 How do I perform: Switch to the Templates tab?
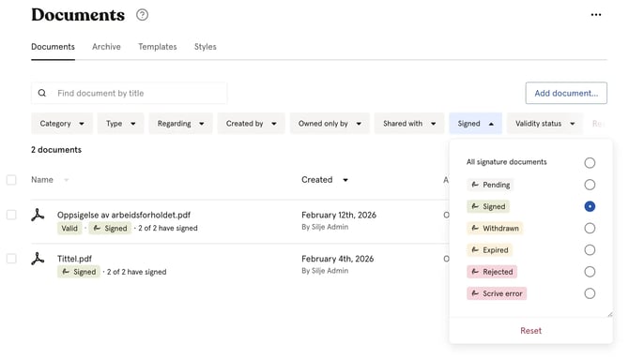pyautogui.click(x=158, y=47)
